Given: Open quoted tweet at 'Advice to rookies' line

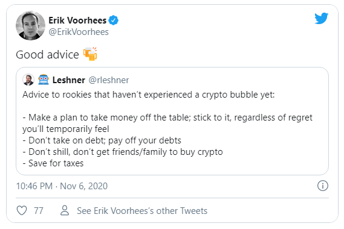Looking at the screenshot, I should click(149, 95).
